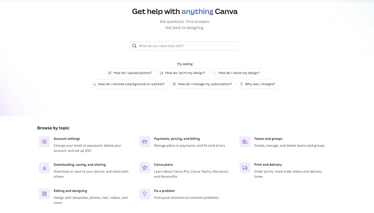Click the photo icon beside upload photos question
The width and height of the screenshot is (374, 213).
point(110,73)
